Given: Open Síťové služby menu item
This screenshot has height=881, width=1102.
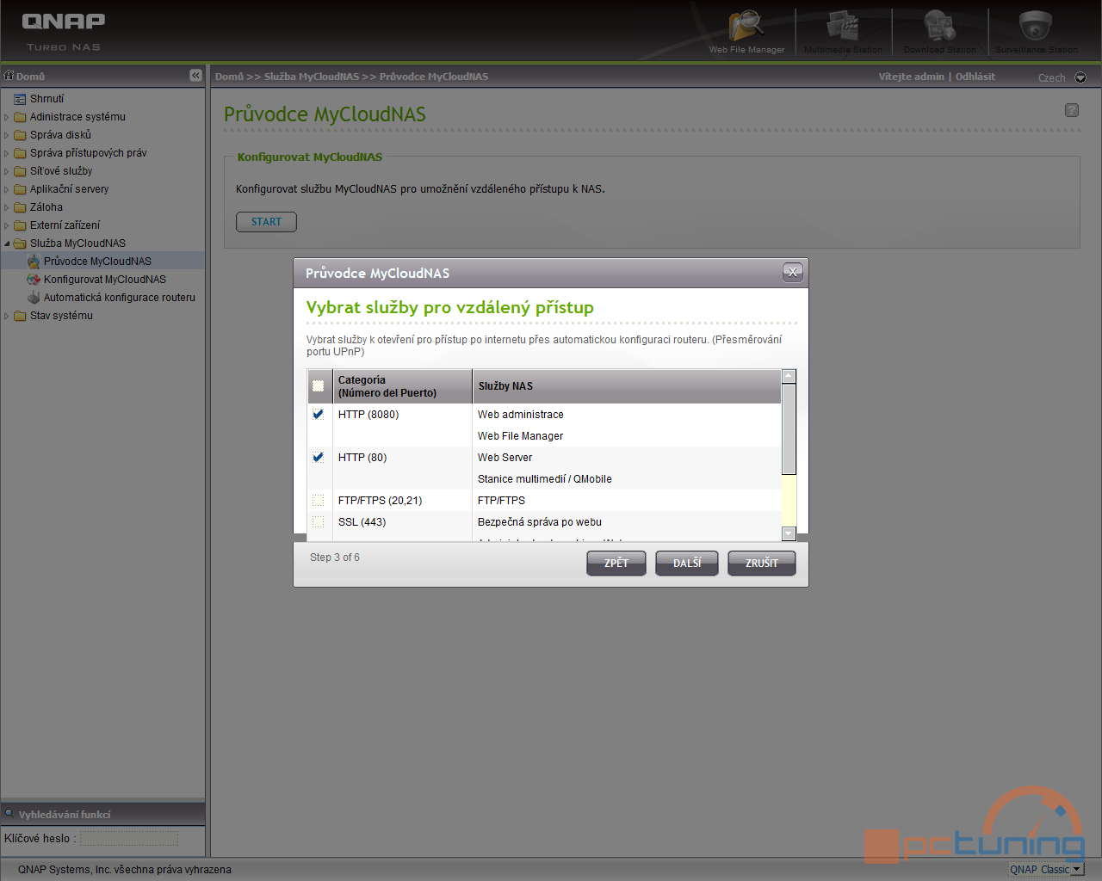Looking at the screenshot, I should (x=61, y=171).
